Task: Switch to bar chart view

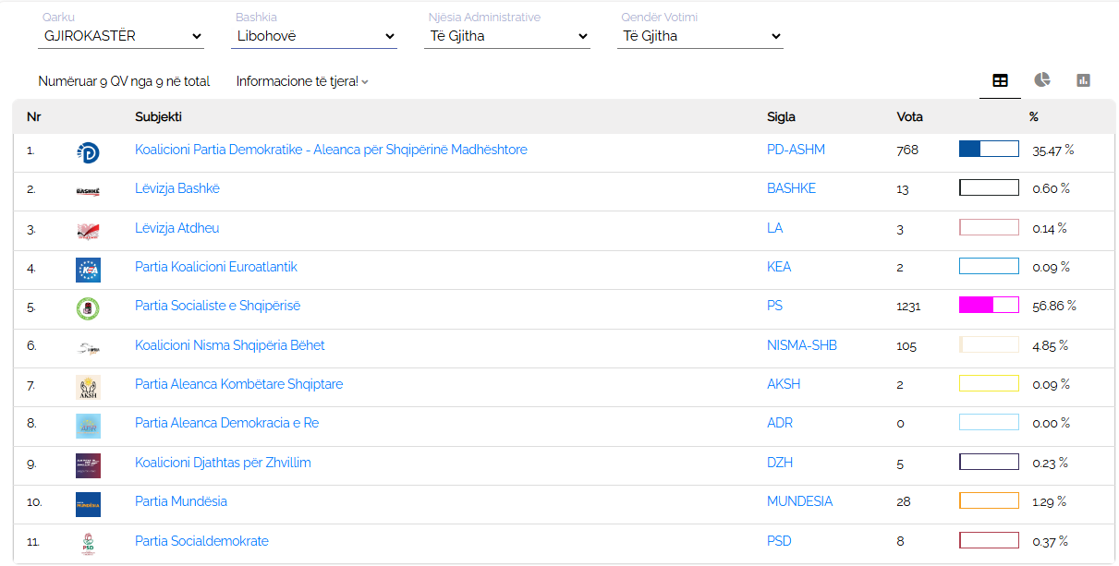Action: tap(1084, 80)
